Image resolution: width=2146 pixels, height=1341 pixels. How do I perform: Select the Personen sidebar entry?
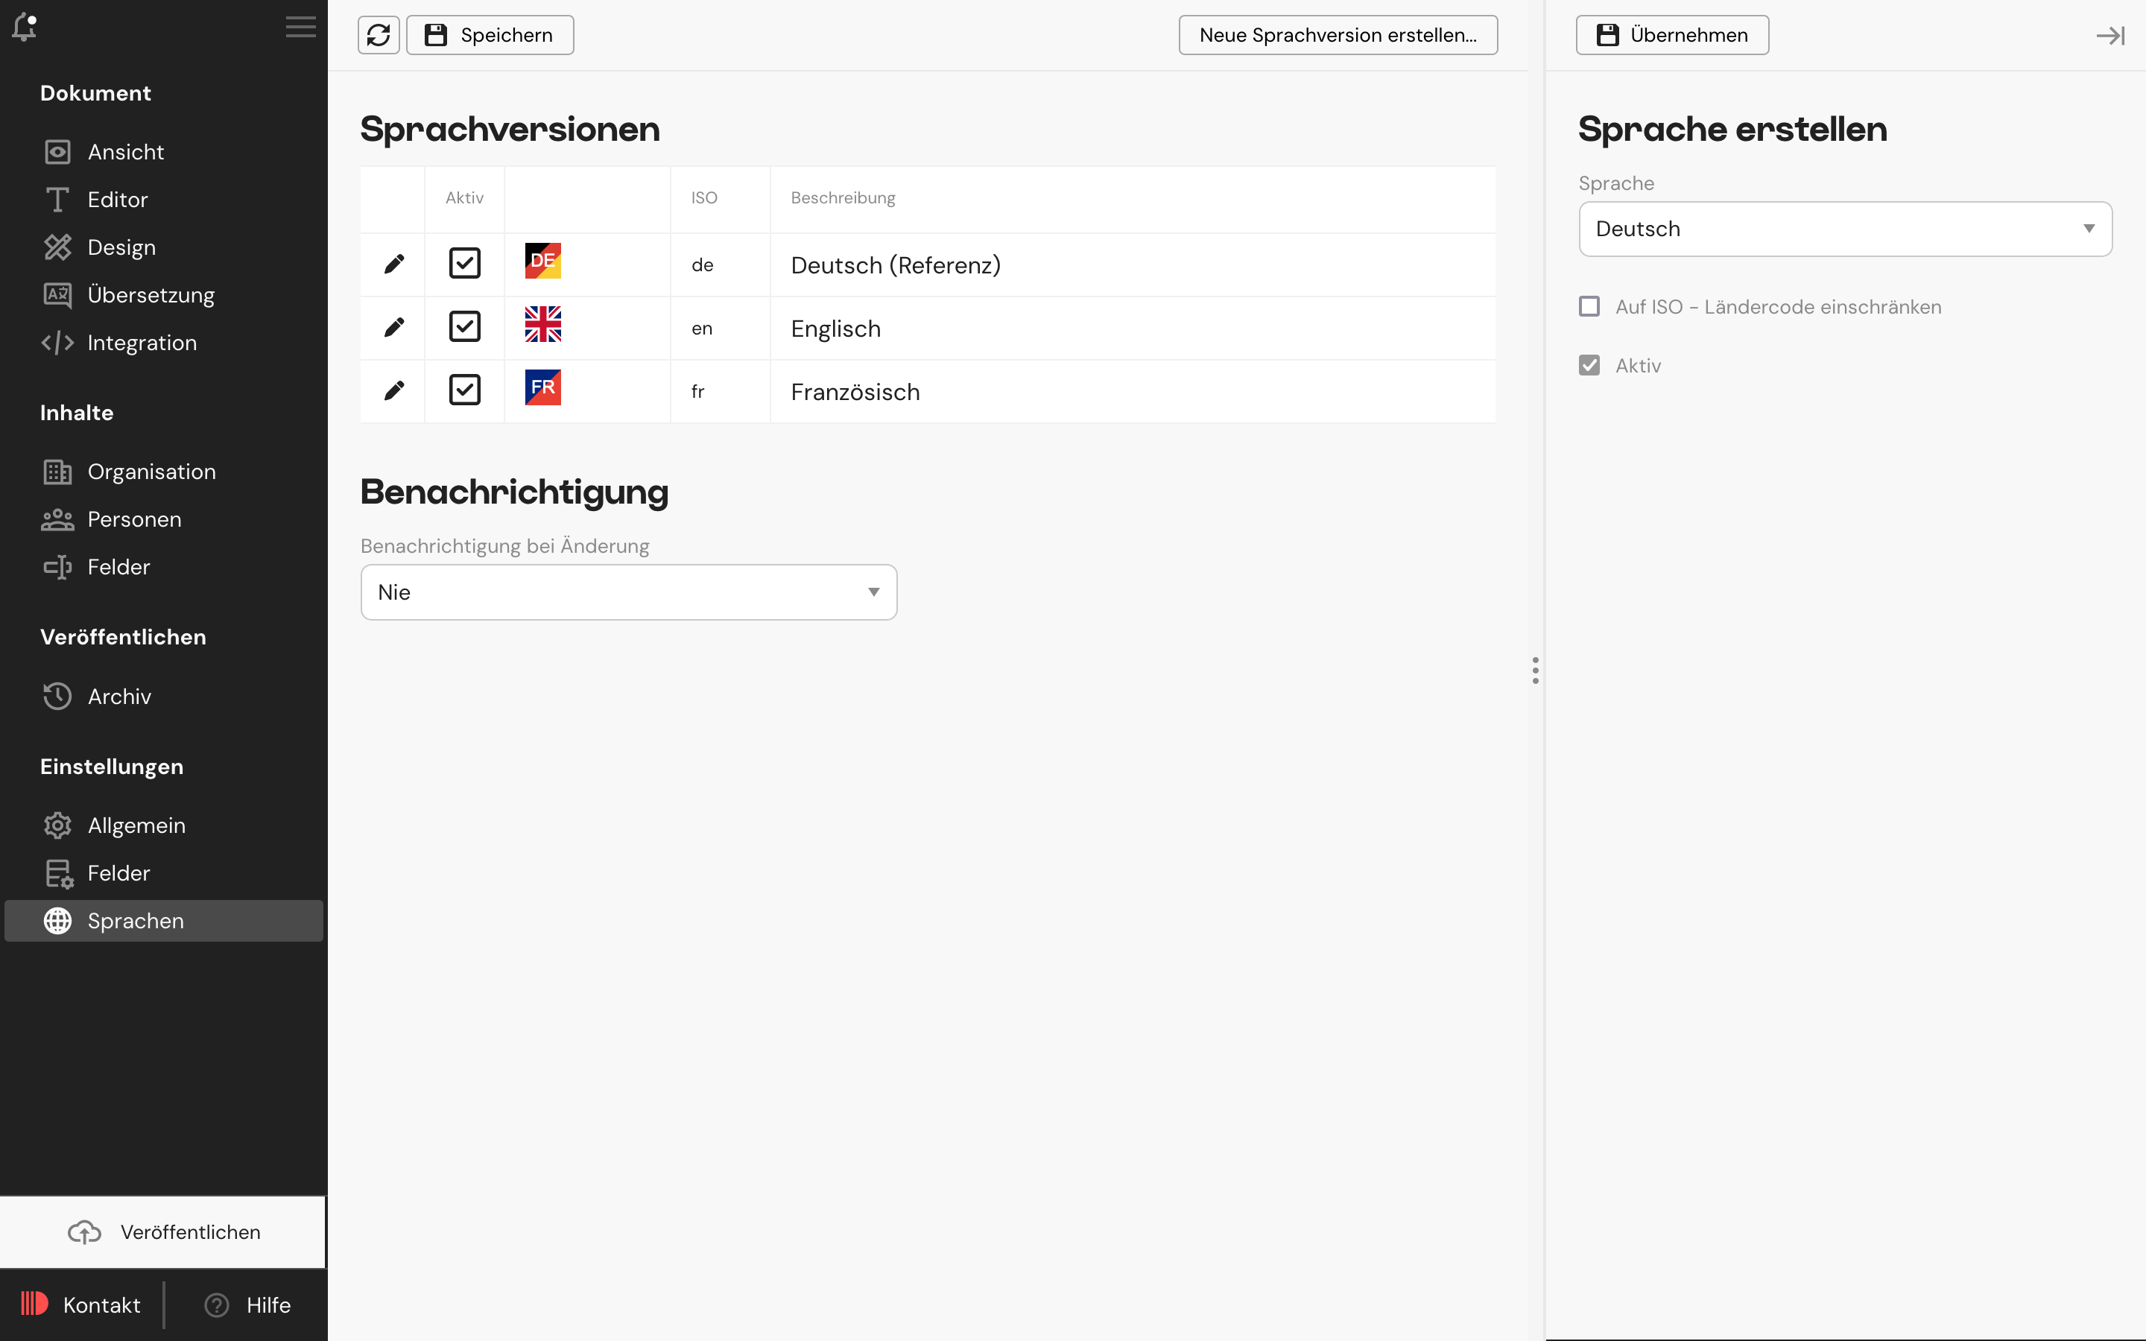(x=134, y=519)
